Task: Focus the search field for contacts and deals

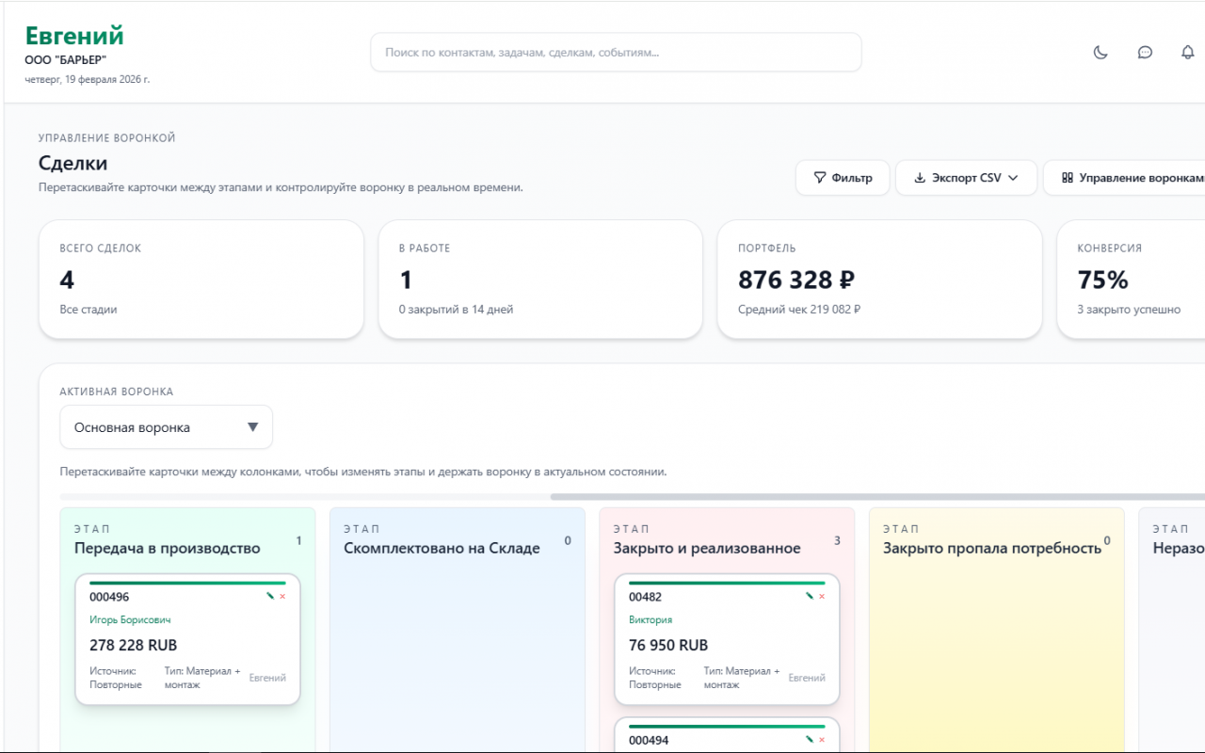Action: coord(616,53)
